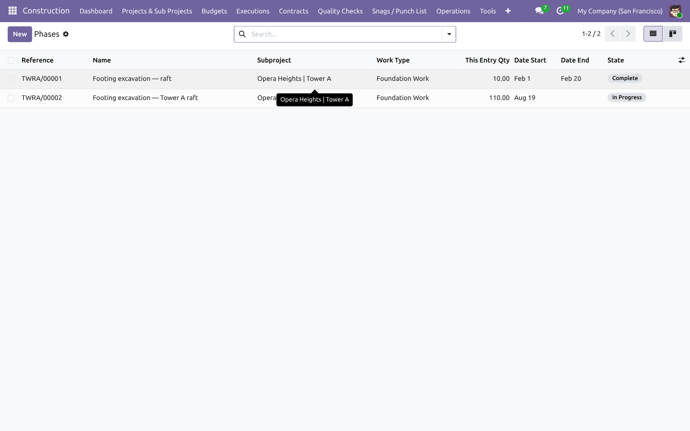This screenshot has width=690, height=431.
Task: Switch to list view
Action: pos(653,34)
